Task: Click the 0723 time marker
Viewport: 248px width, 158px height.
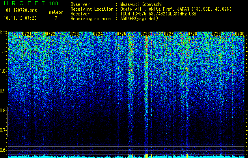Action: [x=74, y=34]
